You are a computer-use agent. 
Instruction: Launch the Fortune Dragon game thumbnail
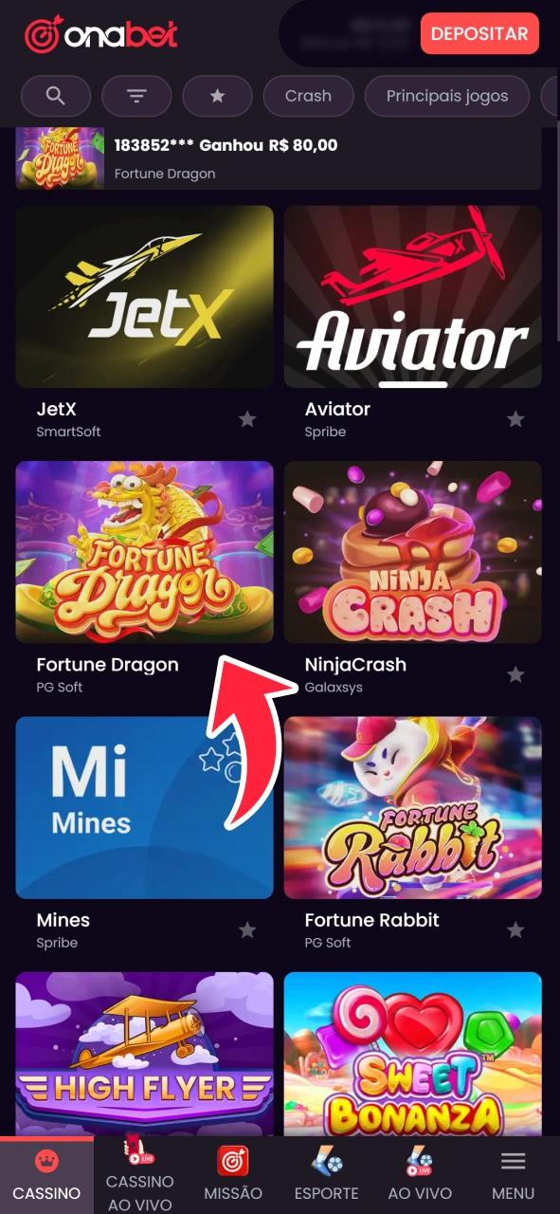[x=145, y=552]
